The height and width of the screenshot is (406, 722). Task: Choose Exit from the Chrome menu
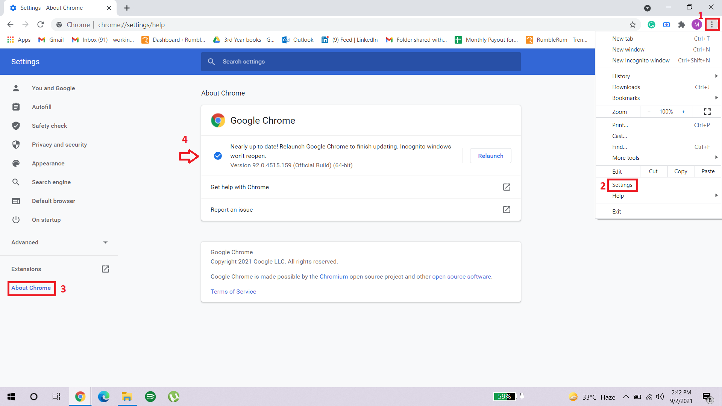click(x=658, y=212)
